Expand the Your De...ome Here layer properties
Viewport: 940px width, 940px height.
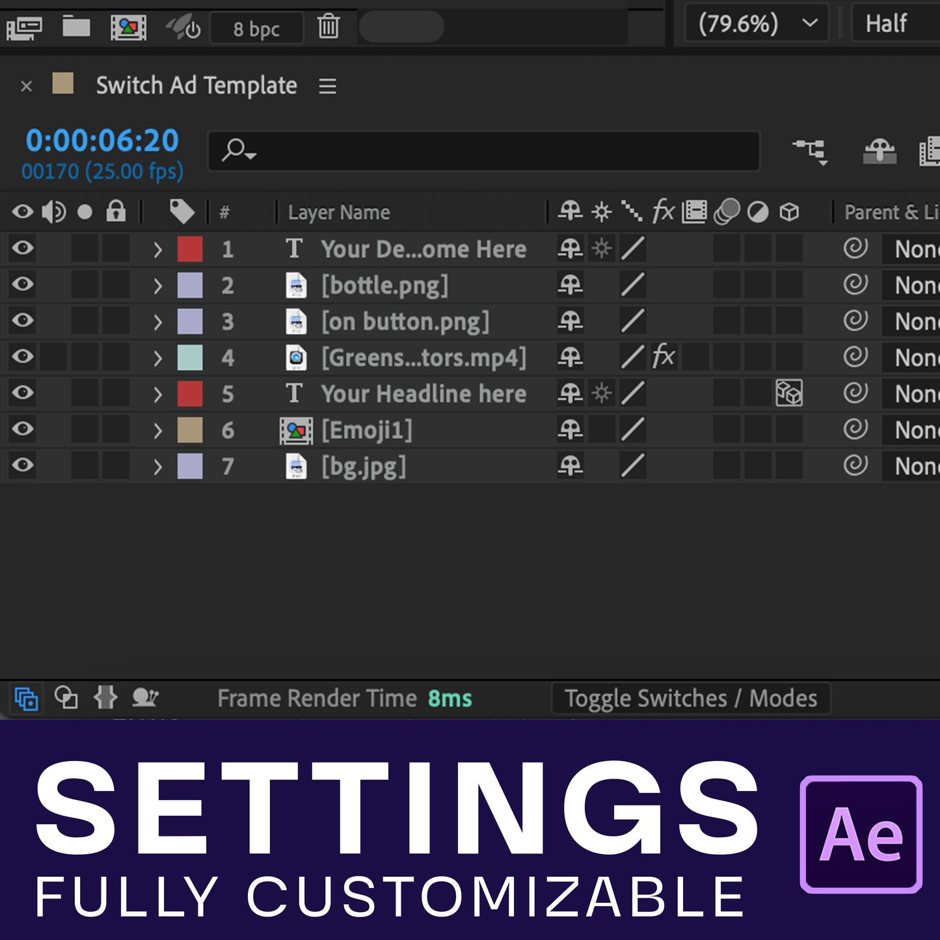click(157, 249)
